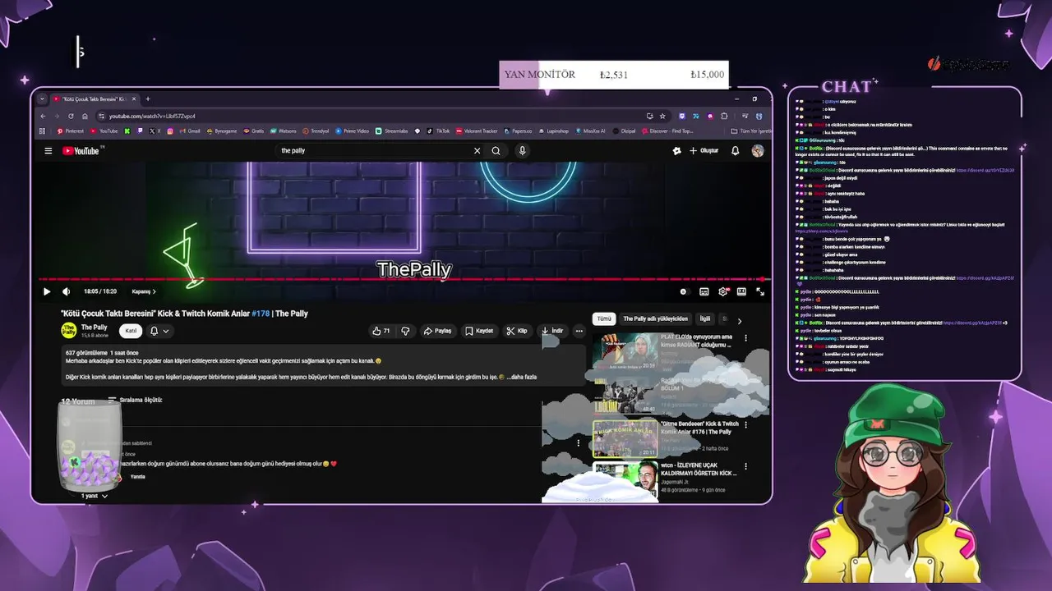Clear the search box with the X
This screenshot has width=1052, height=591.
click(477, 151)
